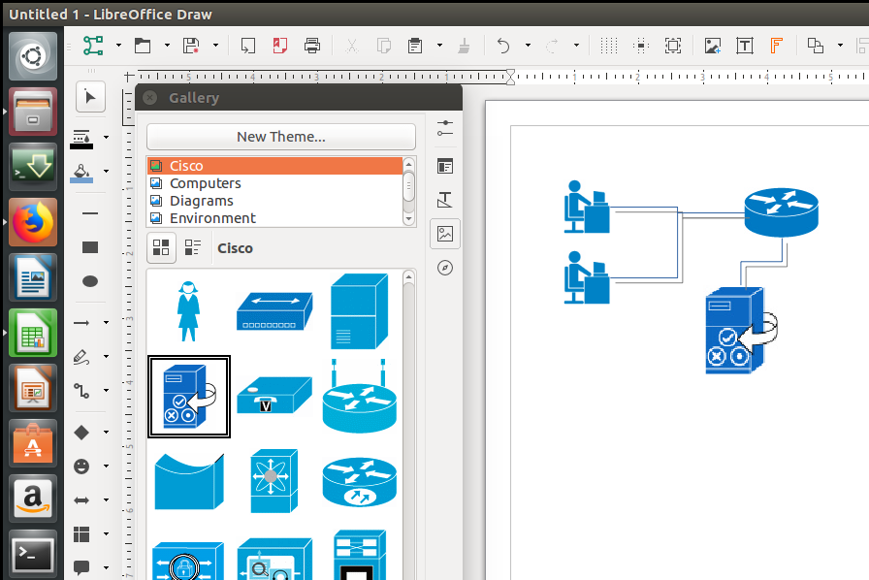869x580 pixels.
Task: Select the Ellipse drawing tool
Action: pyautogui.click(x=90, y=281)
